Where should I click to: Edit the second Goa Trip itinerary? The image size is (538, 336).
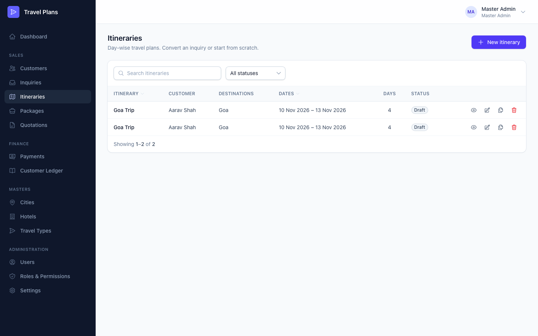click(x=487, y=127)
